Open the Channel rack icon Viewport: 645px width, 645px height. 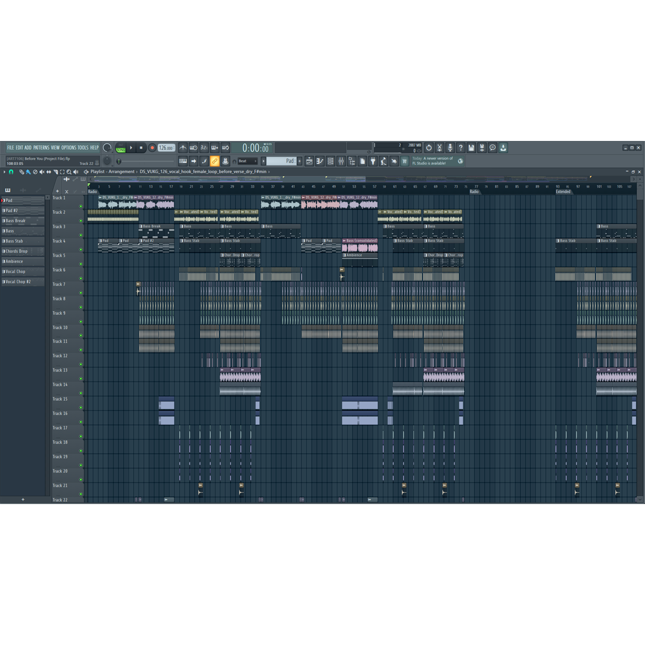point(331,161)
